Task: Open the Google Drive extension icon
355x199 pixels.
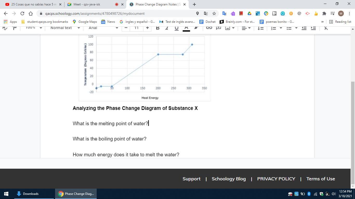Action: tap(249, 13)
